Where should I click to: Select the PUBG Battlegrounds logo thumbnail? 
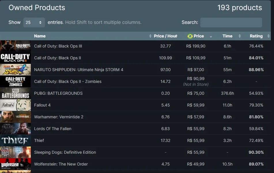coord(15,93)
